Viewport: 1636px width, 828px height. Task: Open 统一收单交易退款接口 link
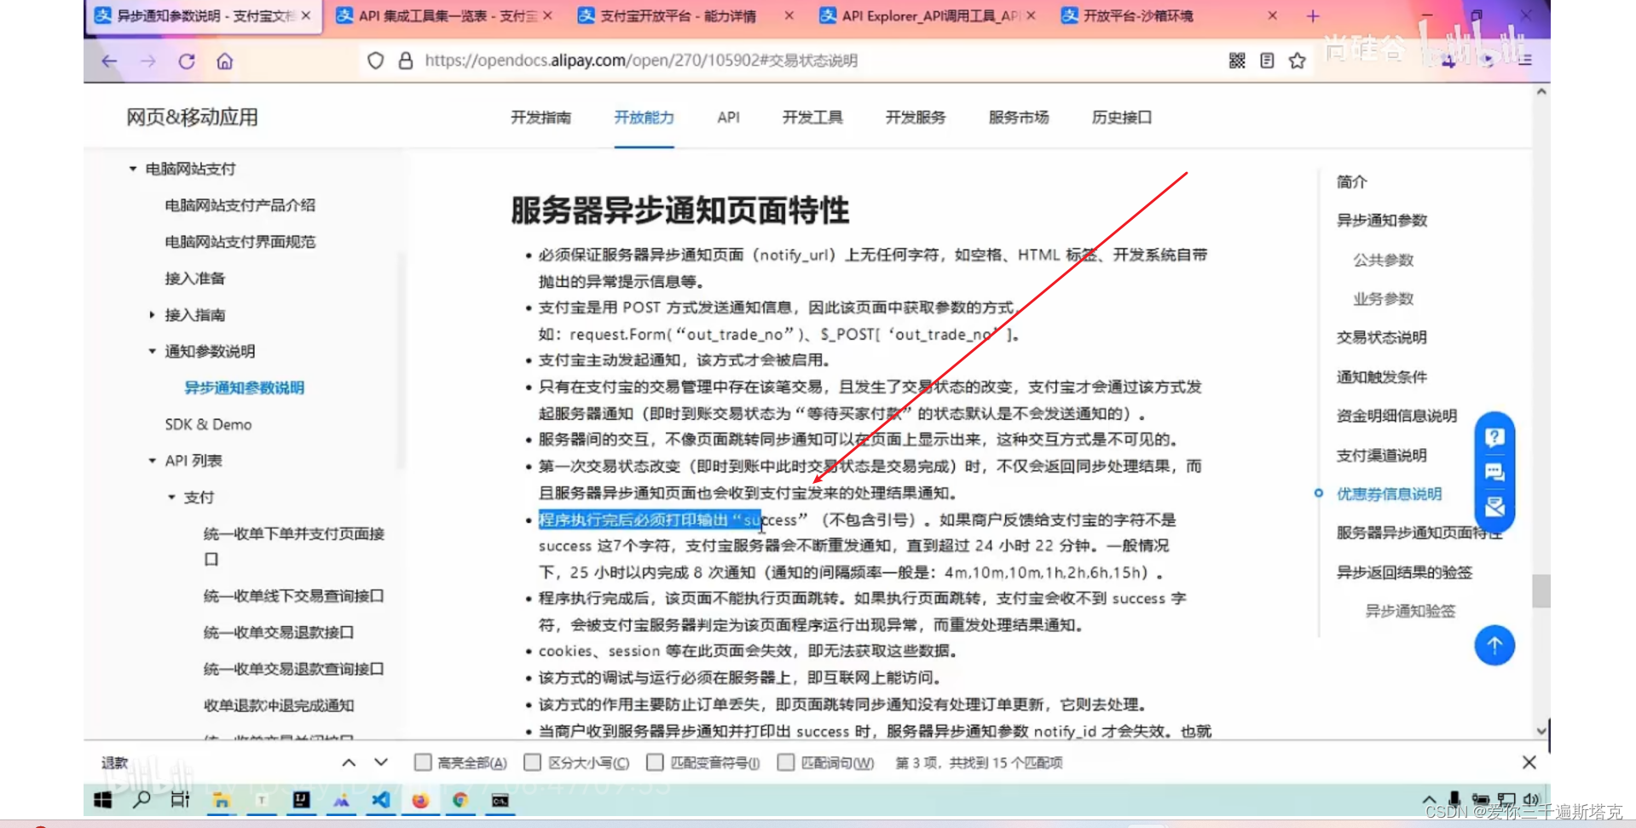279,632
